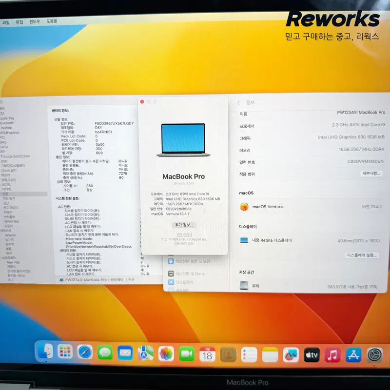Image resolution: width=390 pixels, height=390 pixels.
Task: Click PW1234의 MacBook Pro in path bar
Action: 86,280
